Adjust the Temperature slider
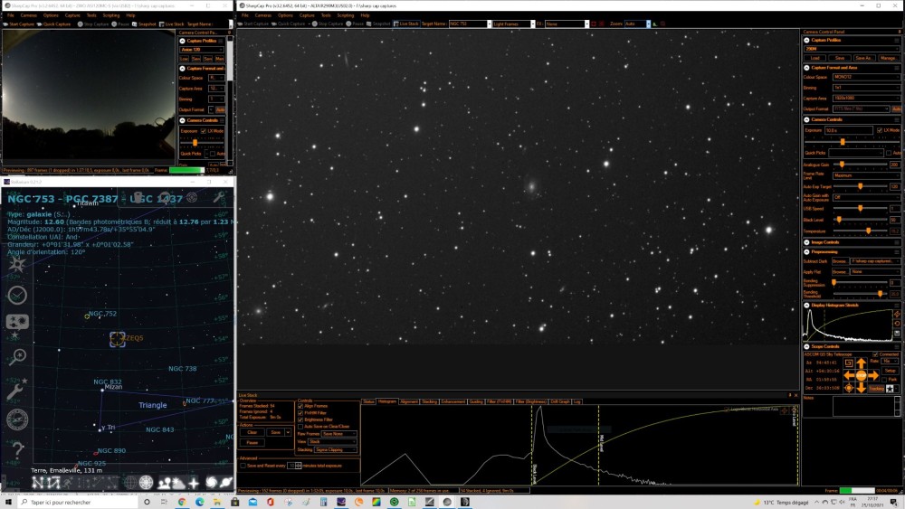905x509 pixels. (x=868, y=231)
